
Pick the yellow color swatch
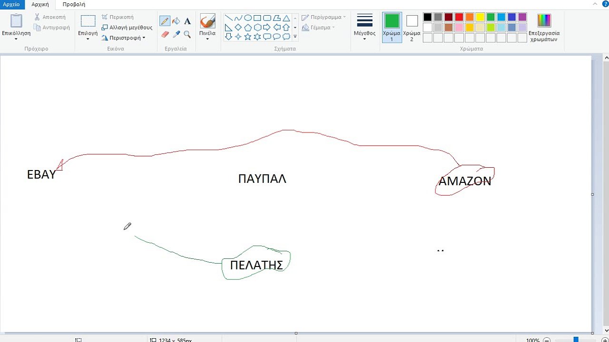(480, 17)
